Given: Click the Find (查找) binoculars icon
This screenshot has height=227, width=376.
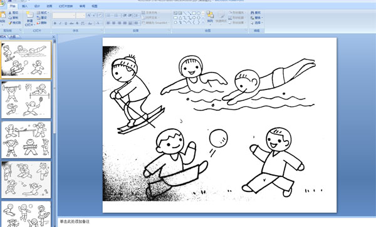Looking at the screenshot, I should (x=253, y=13).
